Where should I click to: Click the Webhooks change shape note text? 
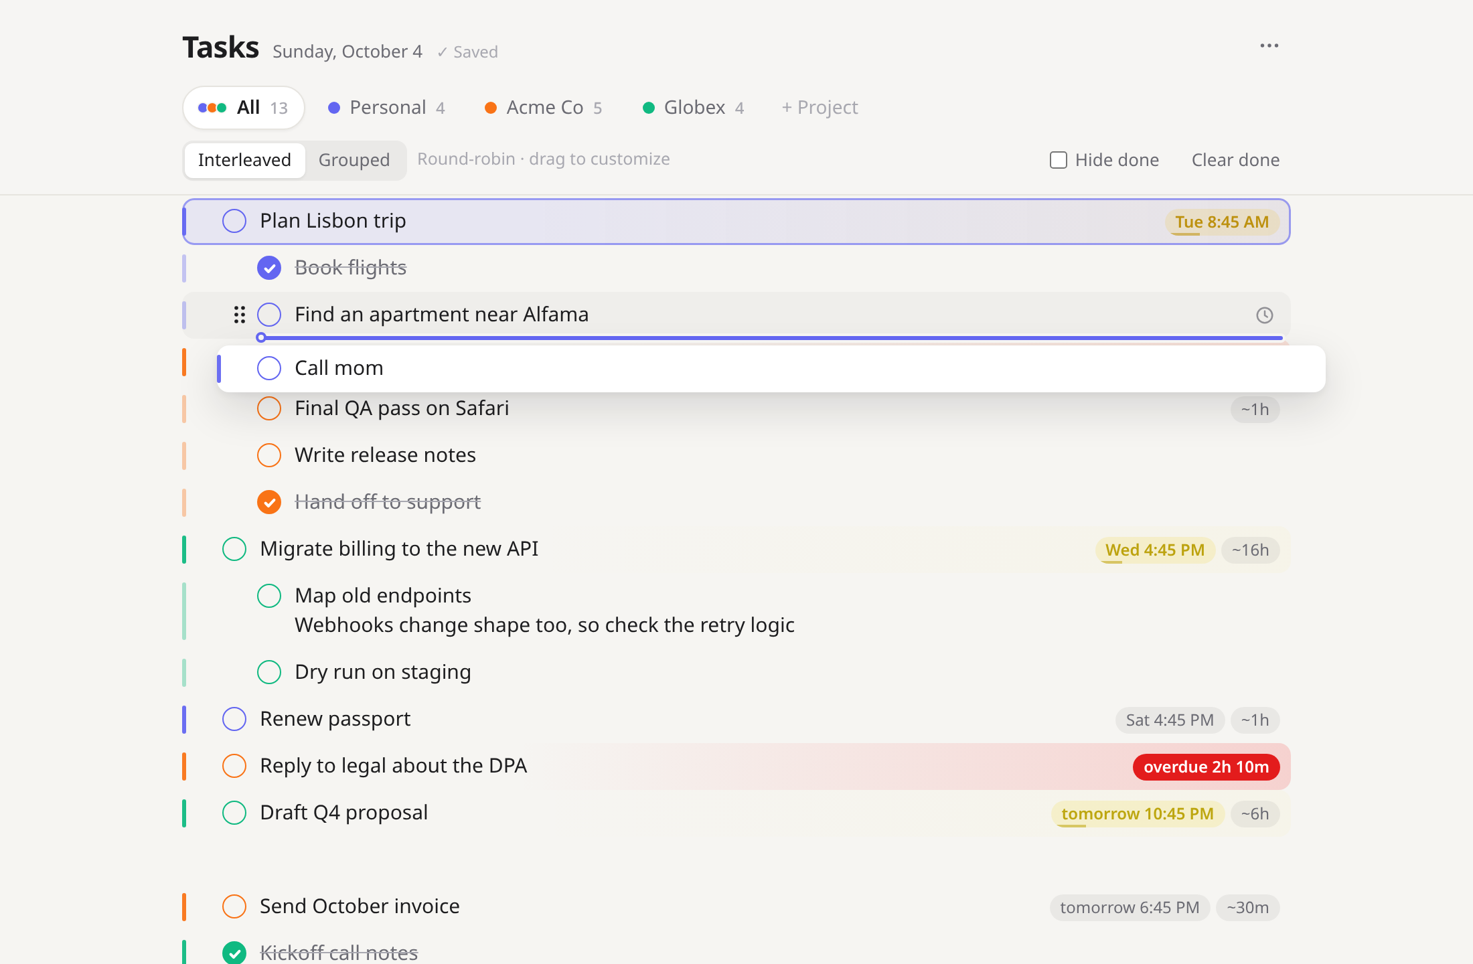pos(544,625)
